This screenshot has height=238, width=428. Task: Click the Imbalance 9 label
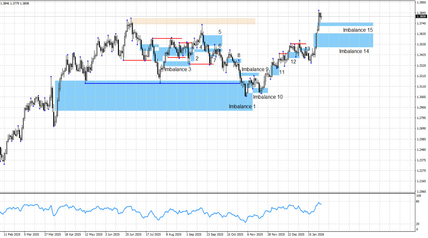[x=255, y=69]
